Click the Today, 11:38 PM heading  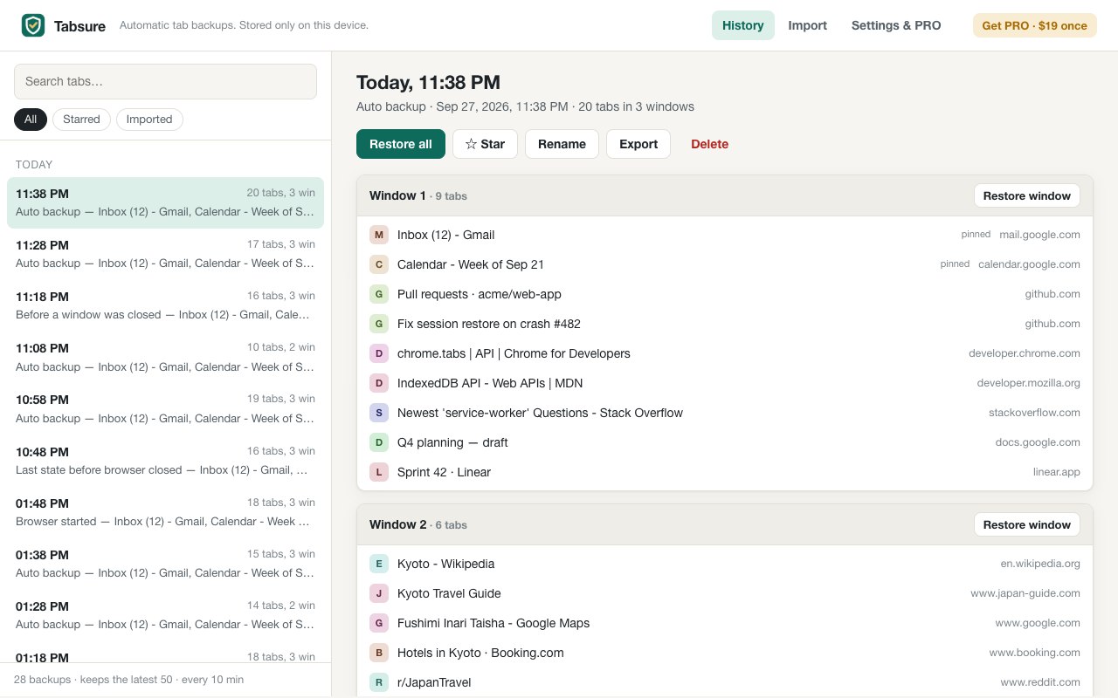[x=428, y=83]
